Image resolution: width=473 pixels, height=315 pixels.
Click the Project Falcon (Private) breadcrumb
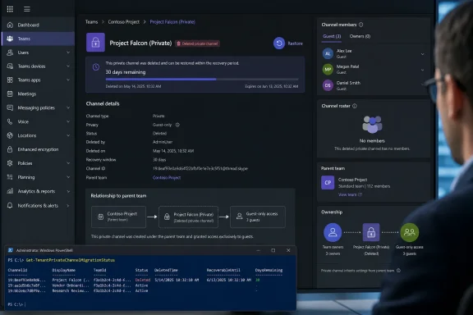(172, 21)
